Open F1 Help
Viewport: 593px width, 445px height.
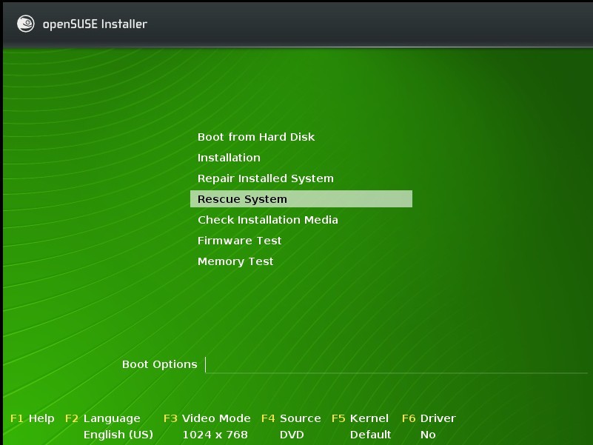click(x=32, y=418)
